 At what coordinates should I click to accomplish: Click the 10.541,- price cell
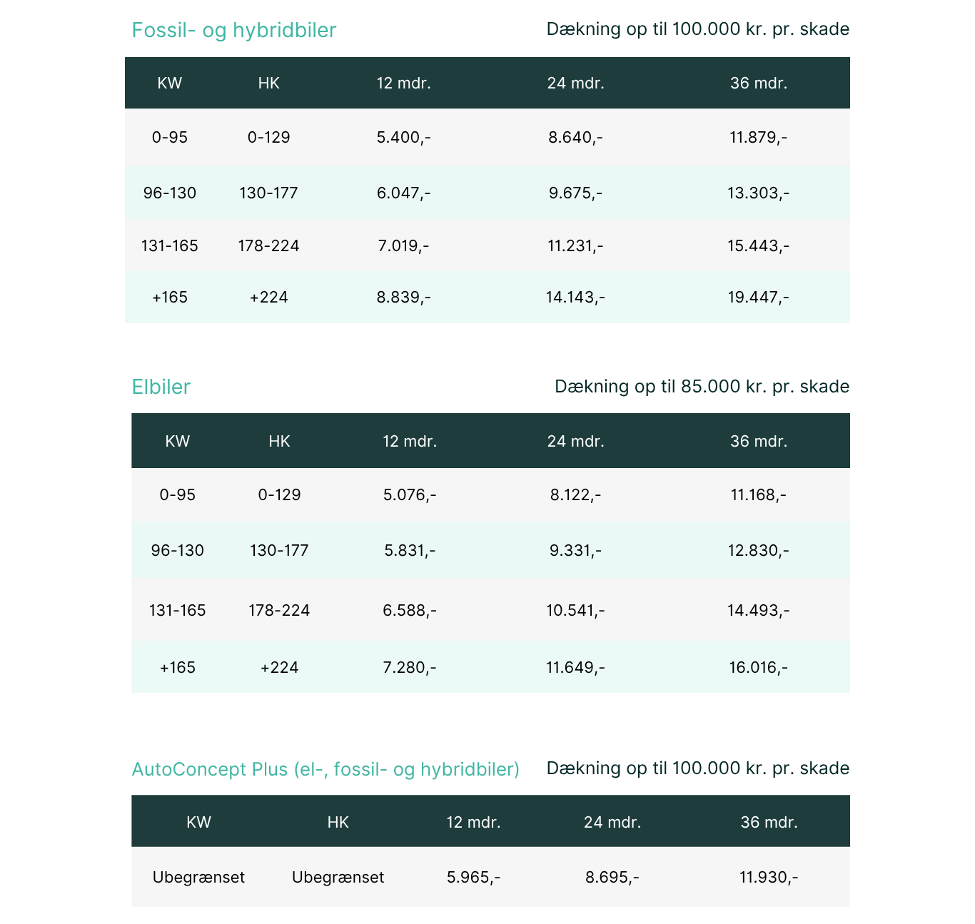(x=576, y=610)
